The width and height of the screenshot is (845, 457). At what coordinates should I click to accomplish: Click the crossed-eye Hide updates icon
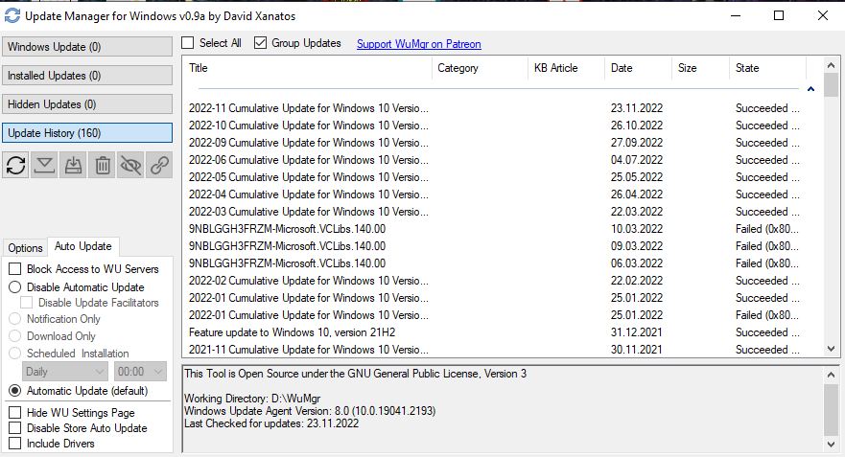coord(131,165)
